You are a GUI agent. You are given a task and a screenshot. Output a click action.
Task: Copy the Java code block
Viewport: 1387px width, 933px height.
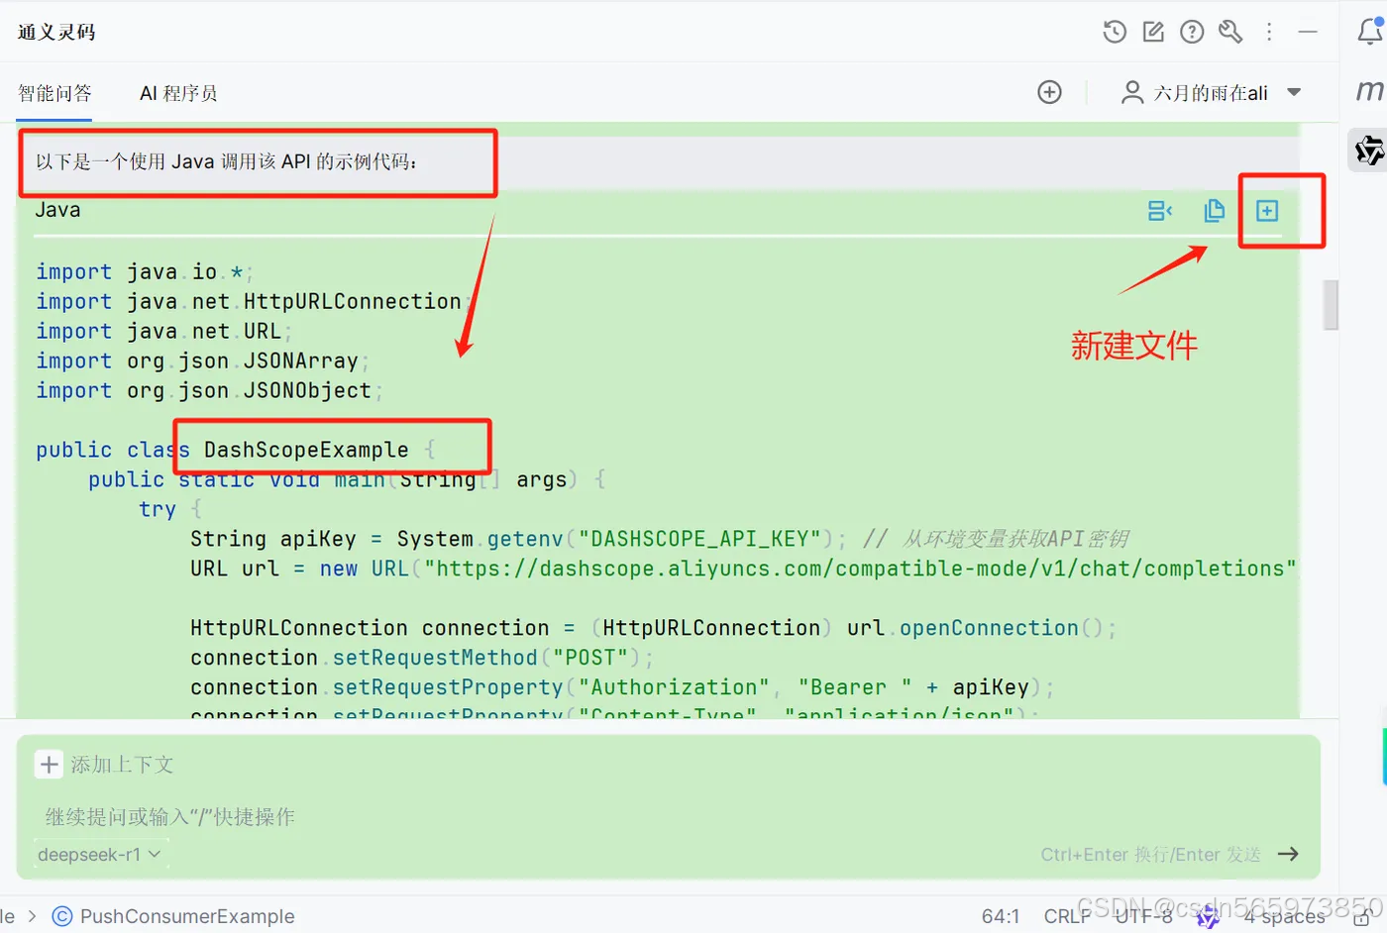1214,211
